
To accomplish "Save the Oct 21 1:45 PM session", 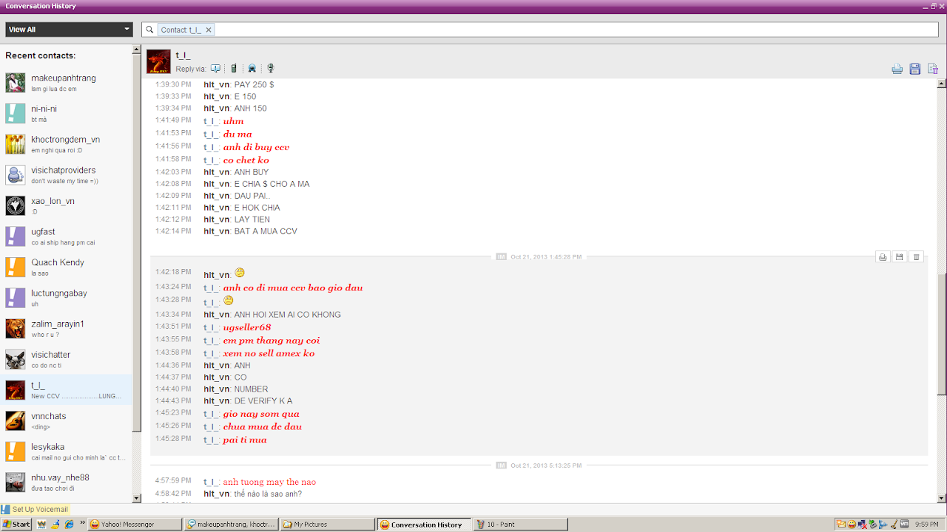I will (899, 257).
